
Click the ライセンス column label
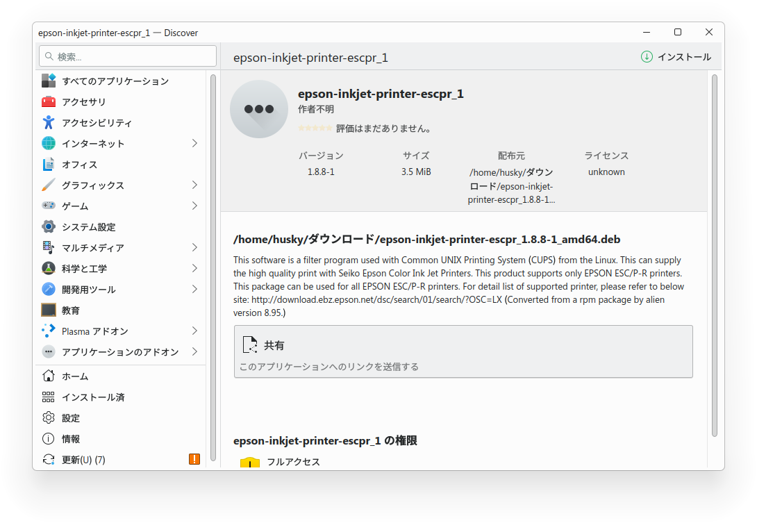tap(606, 156)
